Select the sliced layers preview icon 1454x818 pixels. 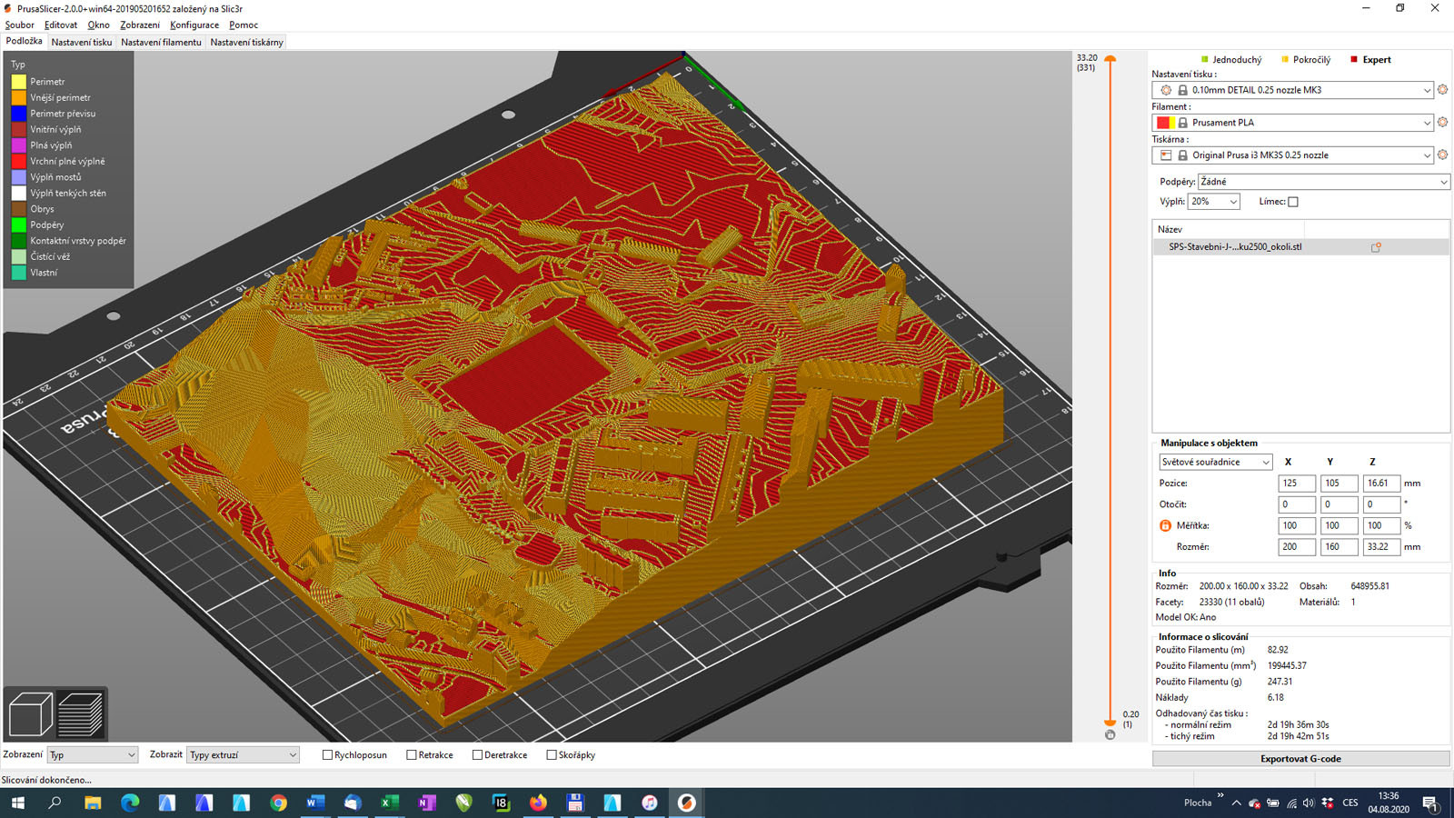click(81, 714)
